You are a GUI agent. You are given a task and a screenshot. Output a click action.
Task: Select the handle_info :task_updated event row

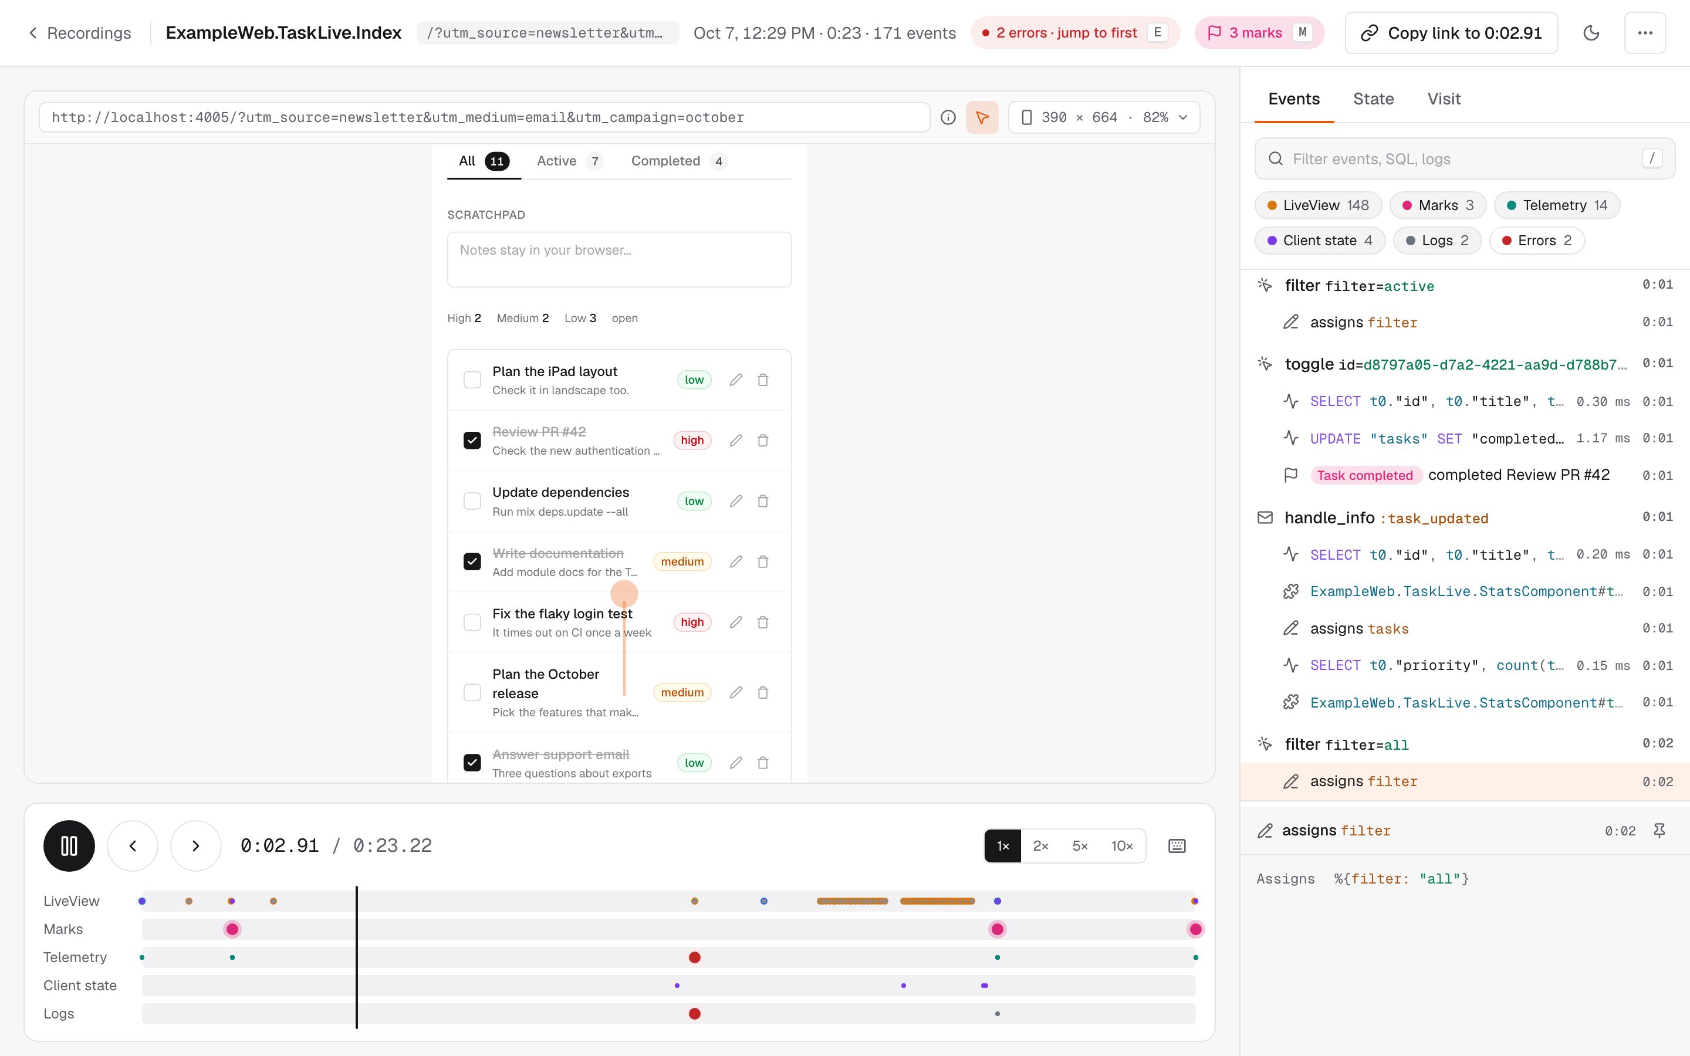(1465, 517)
